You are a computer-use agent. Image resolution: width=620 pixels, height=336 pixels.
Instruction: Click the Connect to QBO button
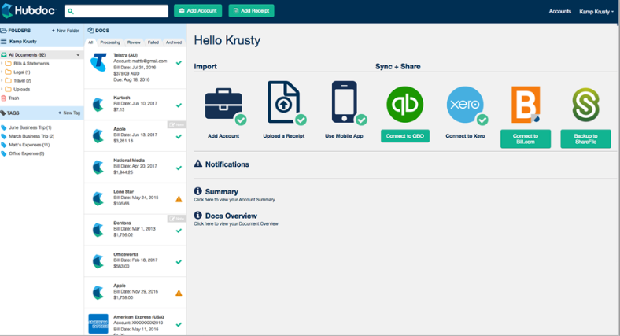click(x=405, y=136)
